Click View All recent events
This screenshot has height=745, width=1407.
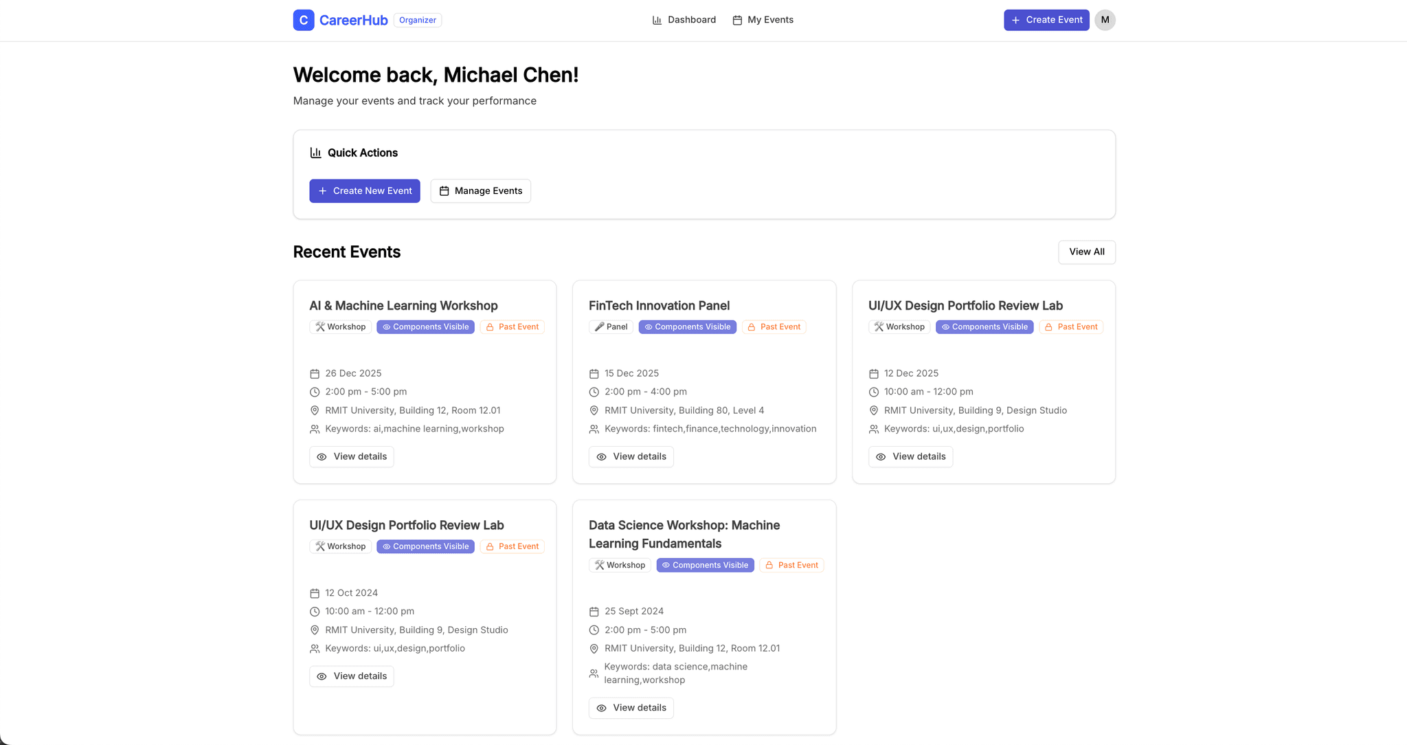(1086, 252)
